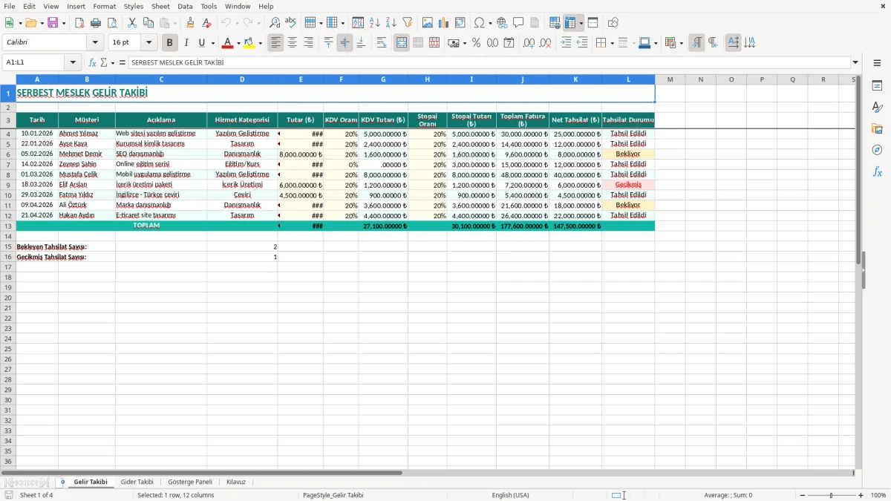The width and height of the screenshot is (891, 501).
Task: Insert an image with the toolbar icon
Action: pos(428,23)
